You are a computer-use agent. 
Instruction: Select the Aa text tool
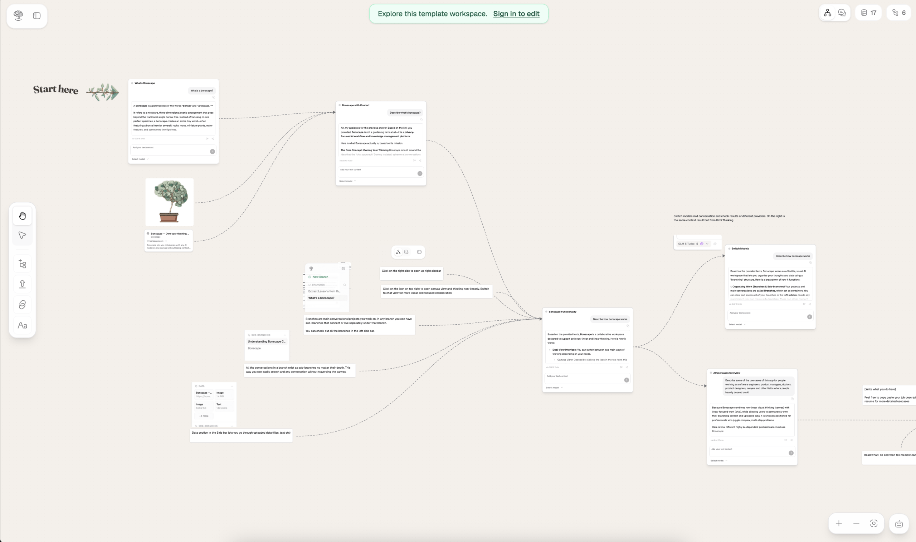(x=22, y=325)
